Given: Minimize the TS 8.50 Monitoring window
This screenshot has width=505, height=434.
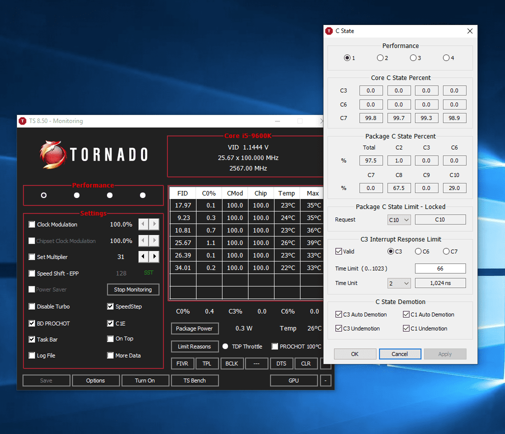Looking at the screenshot, I should tap(277, 121).
